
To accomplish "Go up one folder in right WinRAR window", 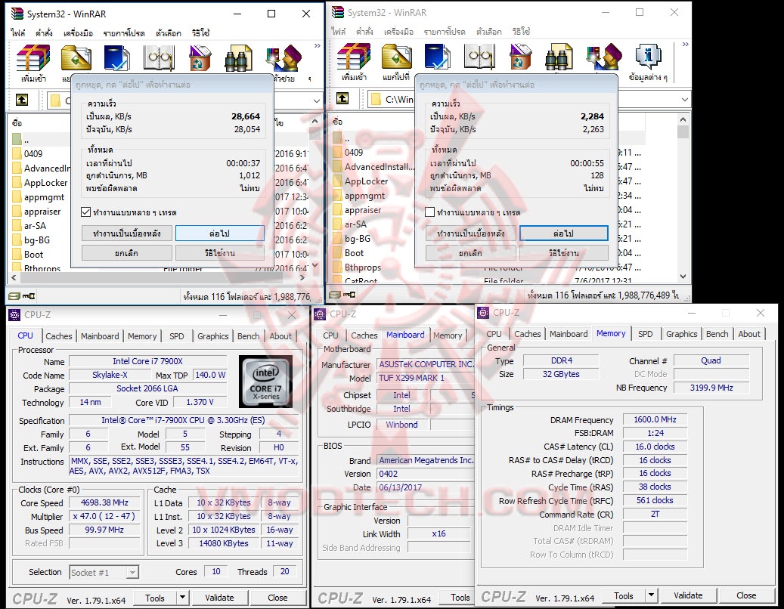I will 342,98.
